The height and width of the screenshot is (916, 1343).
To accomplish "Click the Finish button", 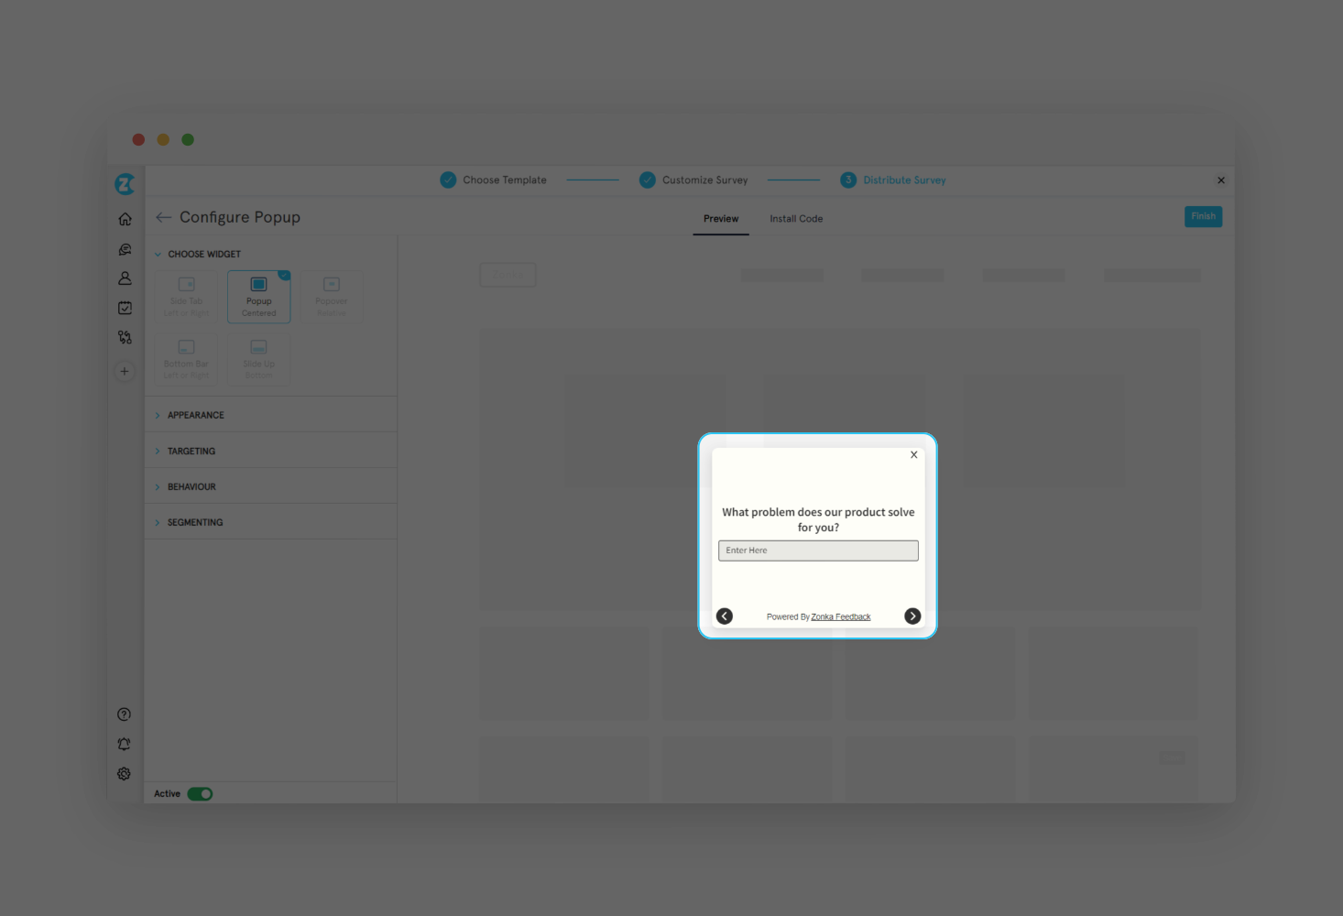I will coord(1203,216).
